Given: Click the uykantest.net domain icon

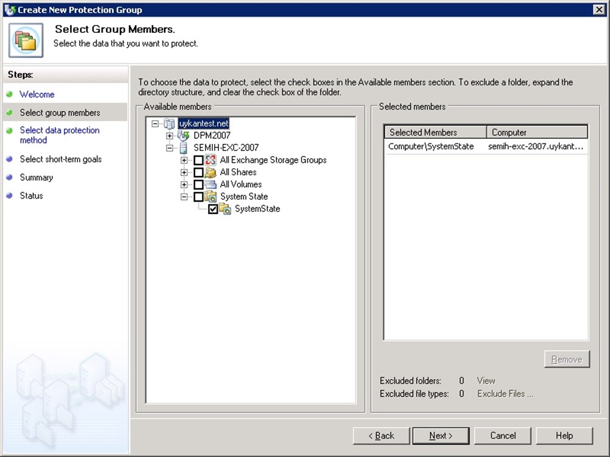Looking at the screenshot, I should [169, 124].
